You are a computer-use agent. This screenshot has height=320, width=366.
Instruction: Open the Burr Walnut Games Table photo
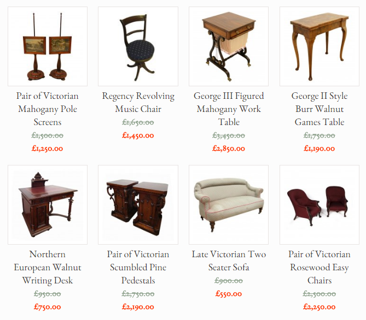pyautogui.click(x=319, y=46)
